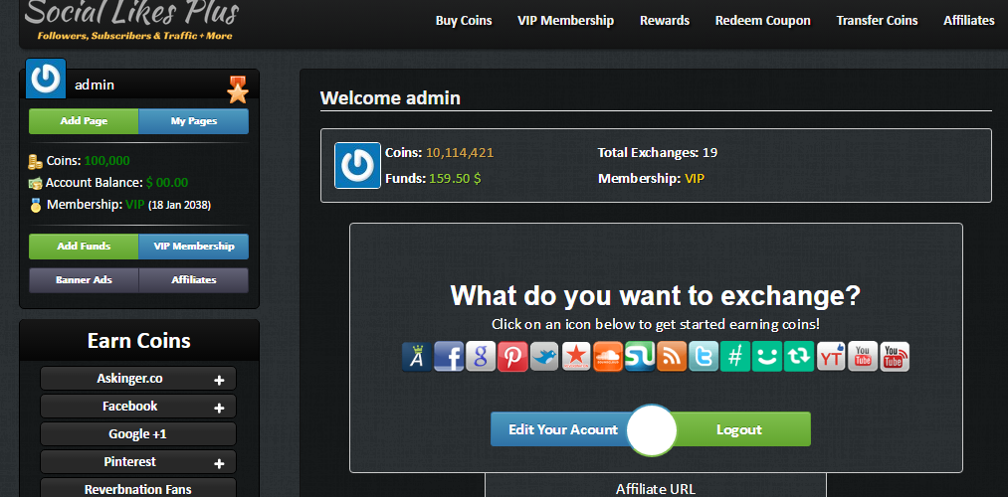Click the Account Balance value $ 00.00
Screen dimensions: 1008x497
click(x=167, y=183)
